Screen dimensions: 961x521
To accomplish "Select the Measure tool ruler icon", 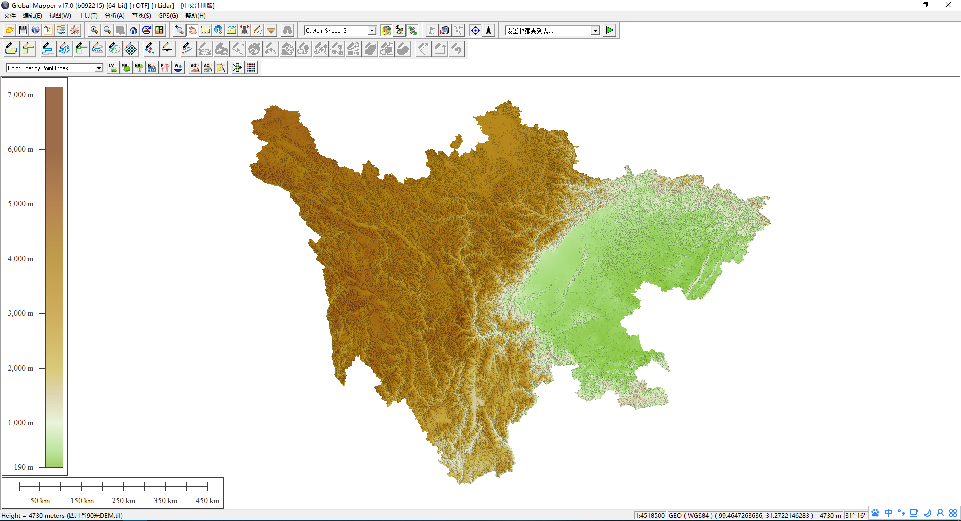I will click(205, 30).
